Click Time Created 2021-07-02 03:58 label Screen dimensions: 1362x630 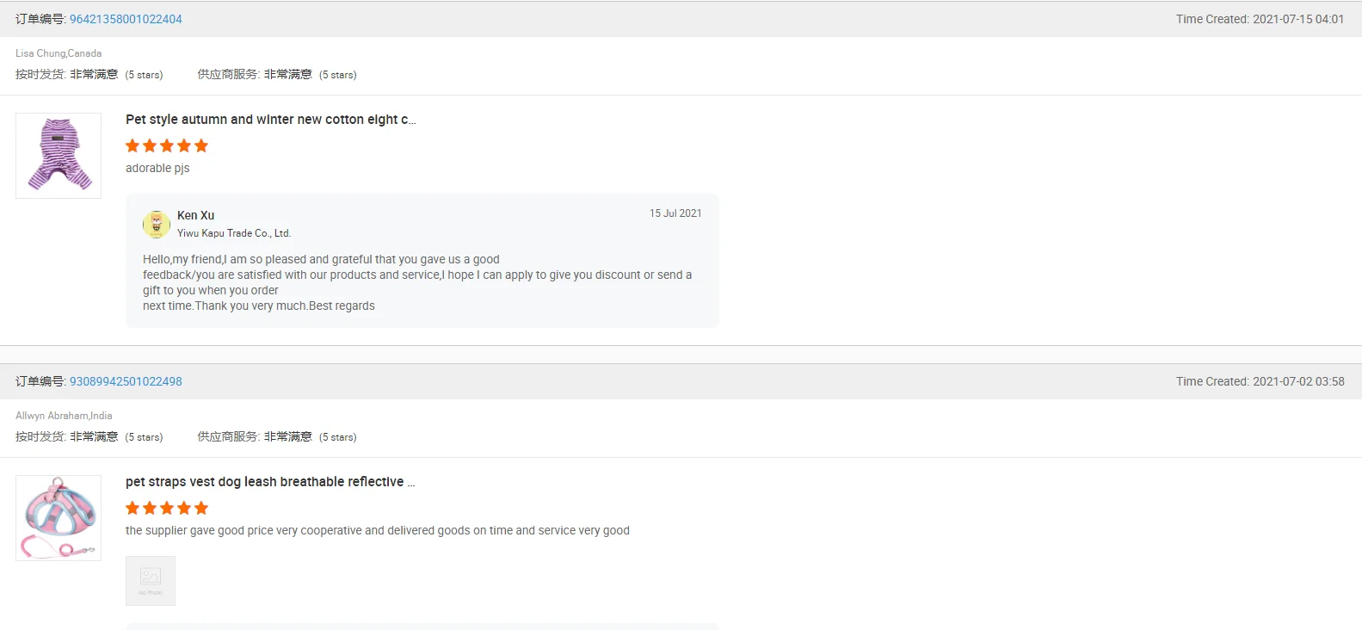[x=1260, y=381]
